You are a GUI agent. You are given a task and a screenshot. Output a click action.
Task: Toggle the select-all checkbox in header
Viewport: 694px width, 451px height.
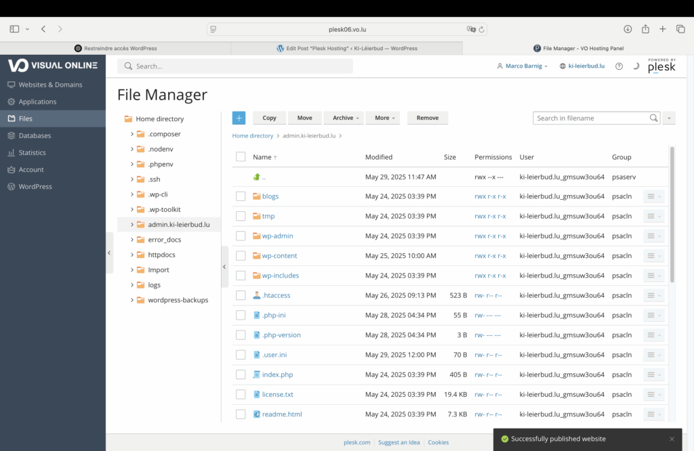click(x=241, y=157)
